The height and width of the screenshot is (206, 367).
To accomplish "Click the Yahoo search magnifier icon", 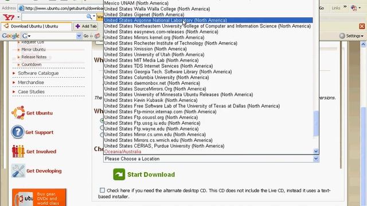I will 89,17.
